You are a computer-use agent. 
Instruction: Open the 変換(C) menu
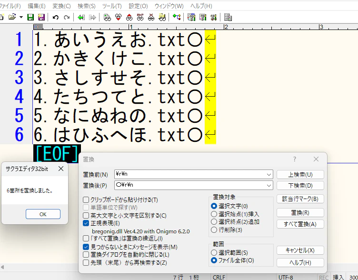61,6
